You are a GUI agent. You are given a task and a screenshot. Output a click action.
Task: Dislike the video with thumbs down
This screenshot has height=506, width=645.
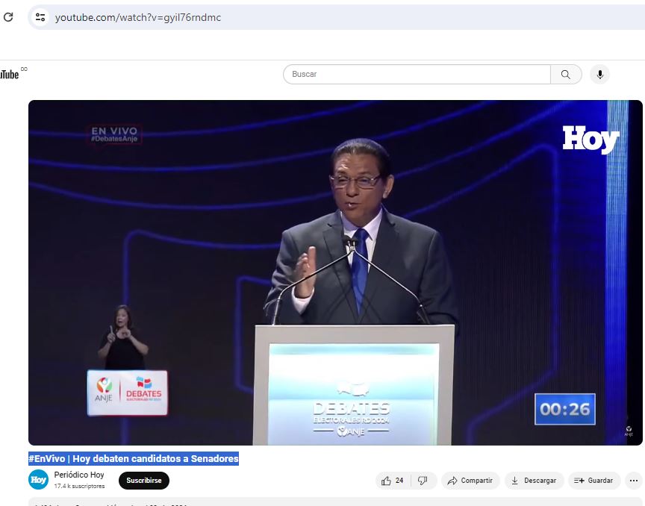pyautogui.click(x=423, y=481)
